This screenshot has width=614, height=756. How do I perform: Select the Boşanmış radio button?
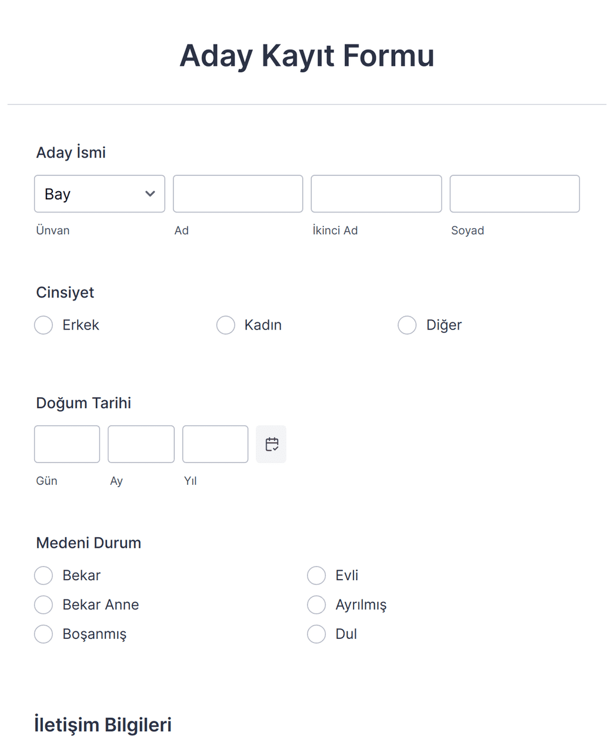pos(44,634)
